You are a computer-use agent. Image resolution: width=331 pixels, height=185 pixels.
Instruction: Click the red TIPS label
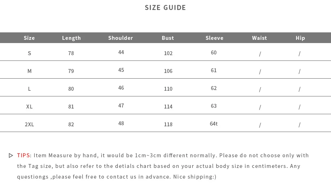click(x=23, y=155)
